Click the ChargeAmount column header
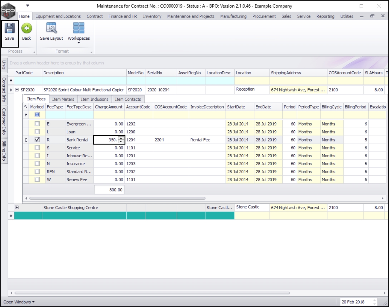Image resolution: width=389 pixels, height=307 pixels. [109, 107]
